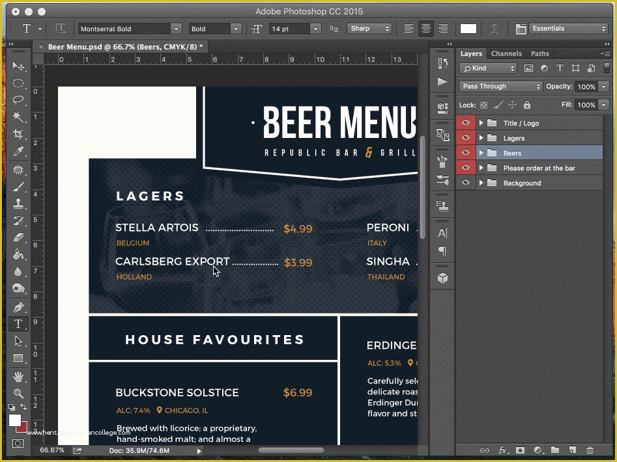617x462 pixels.
Task: Click center text alignment icon
Action: [425, 29]
